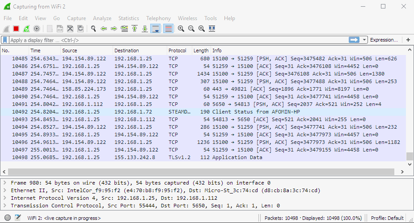Click the close capture file icon
414x223 pixels.
[70, 29]
